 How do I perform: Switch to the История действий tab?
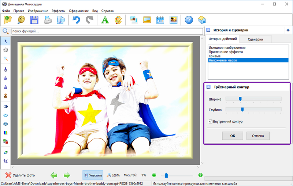point(223,39)
